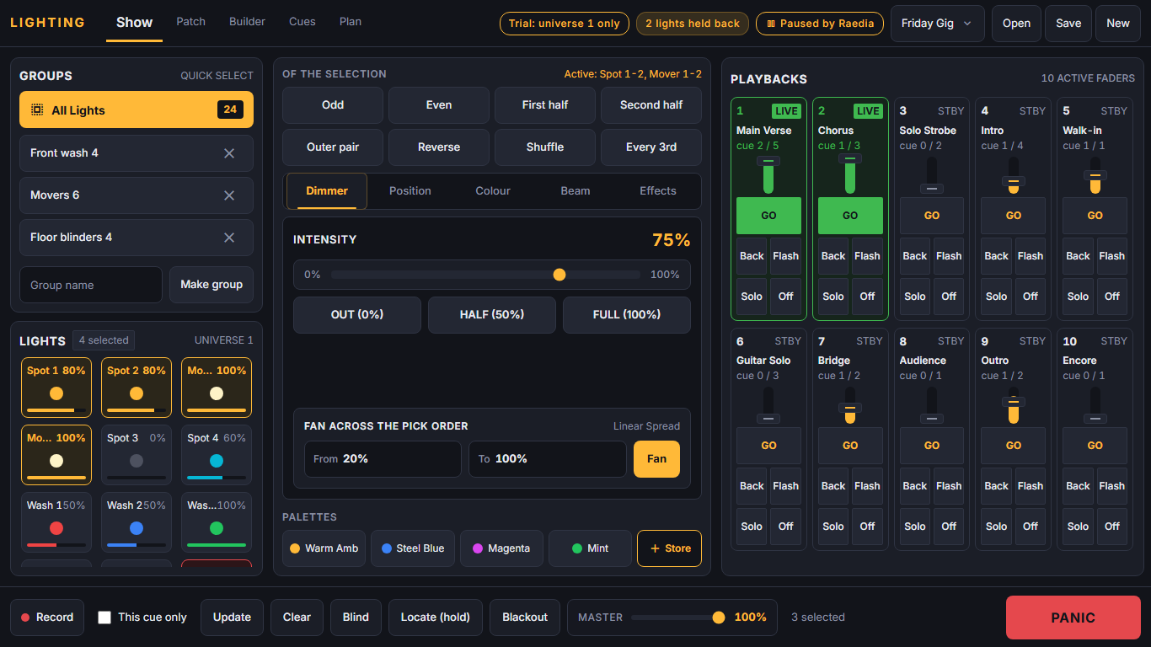
Task: Remove Floor blinders 4 group
Action: pos(229,238)
